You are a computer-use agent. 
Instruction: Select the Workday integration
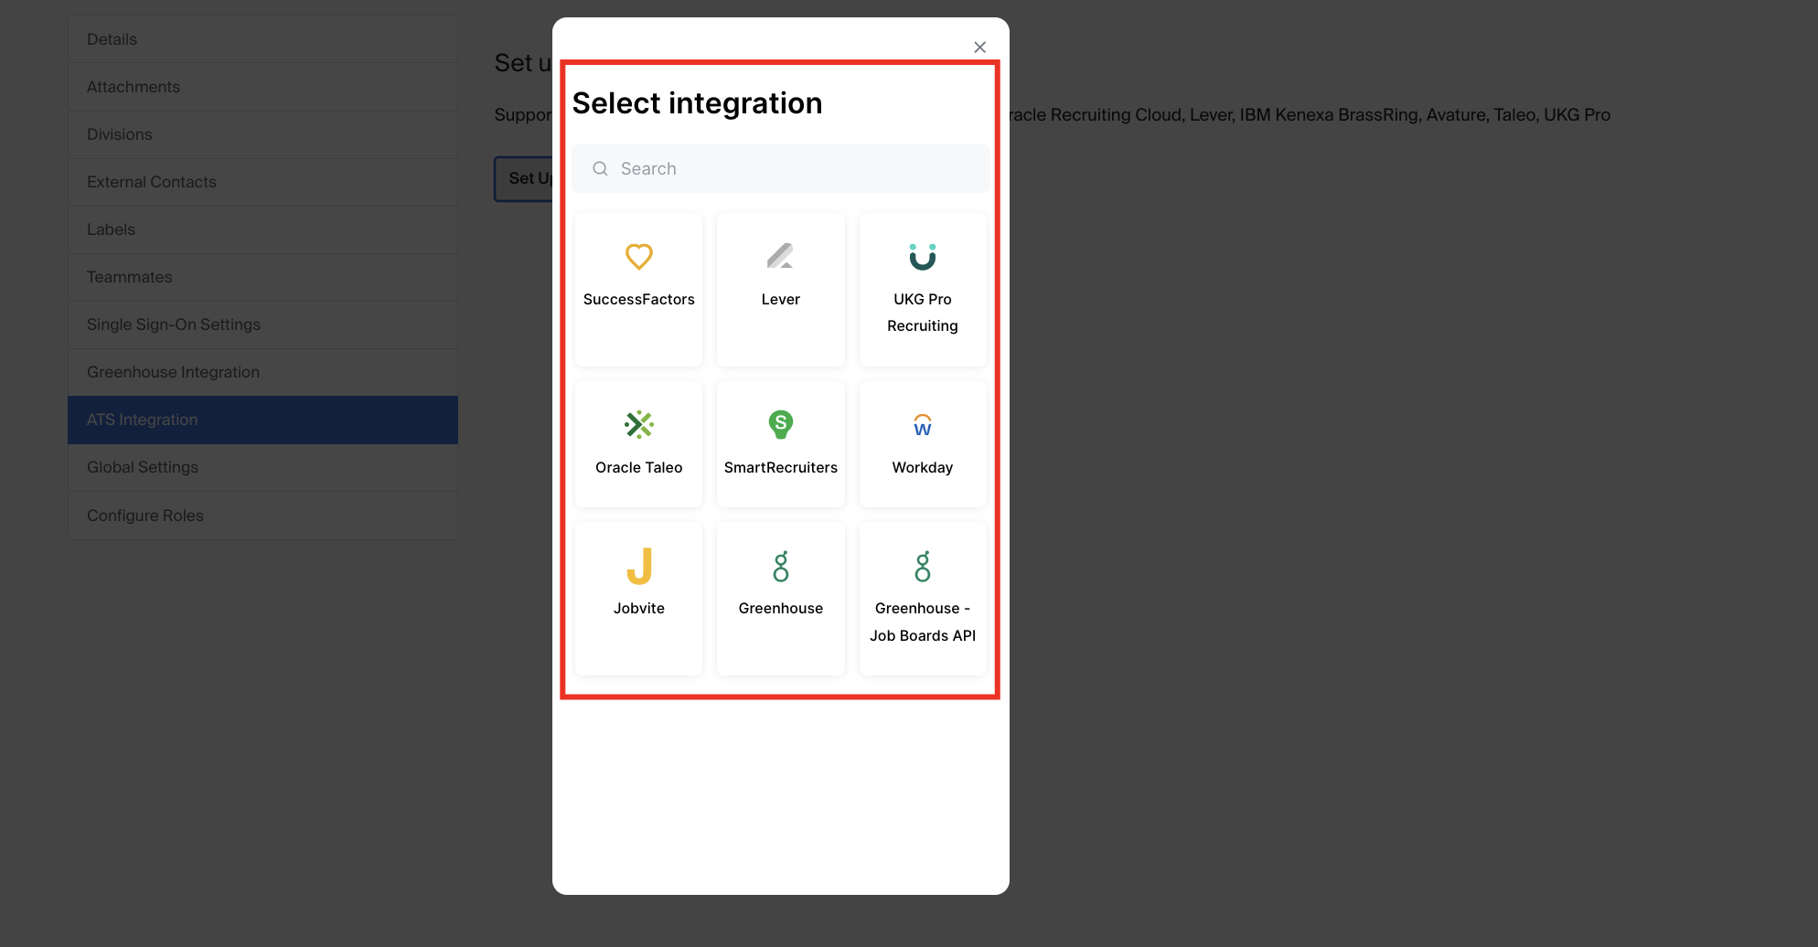pyautogui.click(x=922, y=444)
